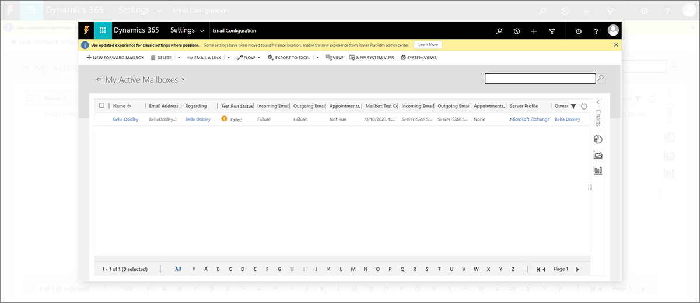
Task: Open Bella Dooley link in Owner column
Action: tap(568, 119)
